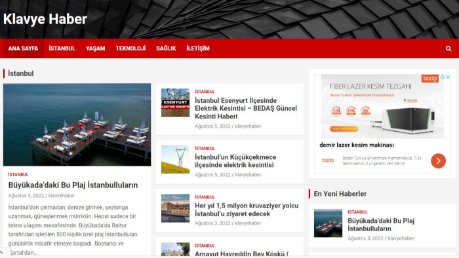This screenshot has height=258, width=459.
Task: Open Esenyurt Elektrik Kesintisi article headline
Action: [x=246, y=109]
